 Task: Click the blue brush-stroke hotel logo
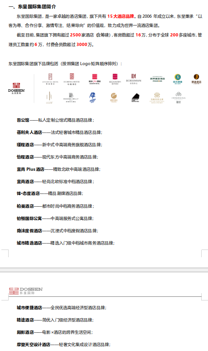(x=92, y=97)
